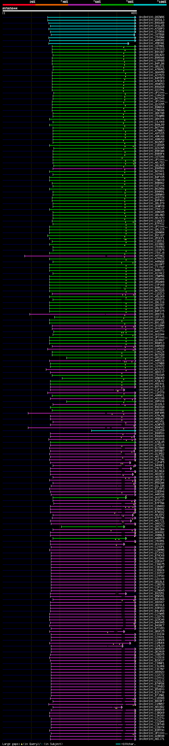
Task: Select the query name AV565844
Action: (10, 9)
